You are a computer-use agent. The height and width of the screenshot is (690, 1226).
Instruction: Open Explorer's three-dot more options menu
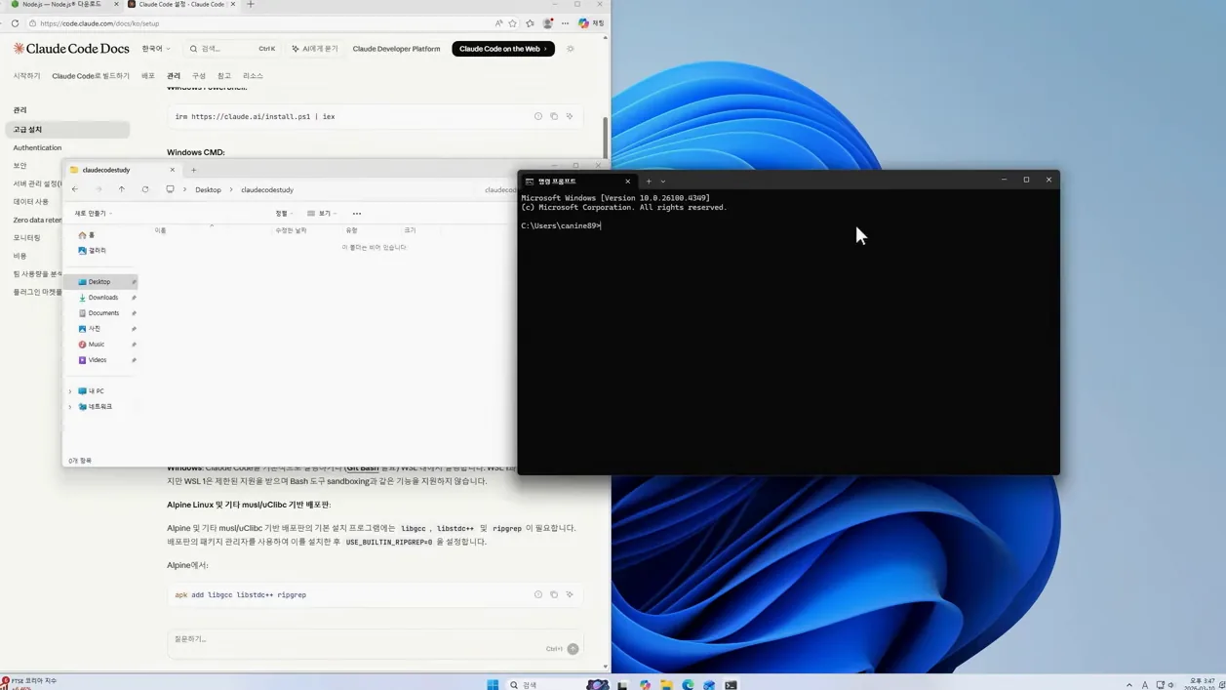tap(357, 214)
